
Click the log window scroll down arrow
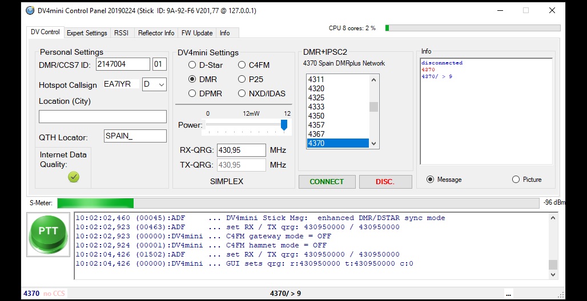553,274
